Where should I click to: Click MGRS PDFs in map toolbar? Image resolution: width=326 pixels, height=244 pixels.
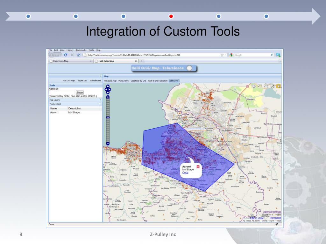[x=124, y=81]
